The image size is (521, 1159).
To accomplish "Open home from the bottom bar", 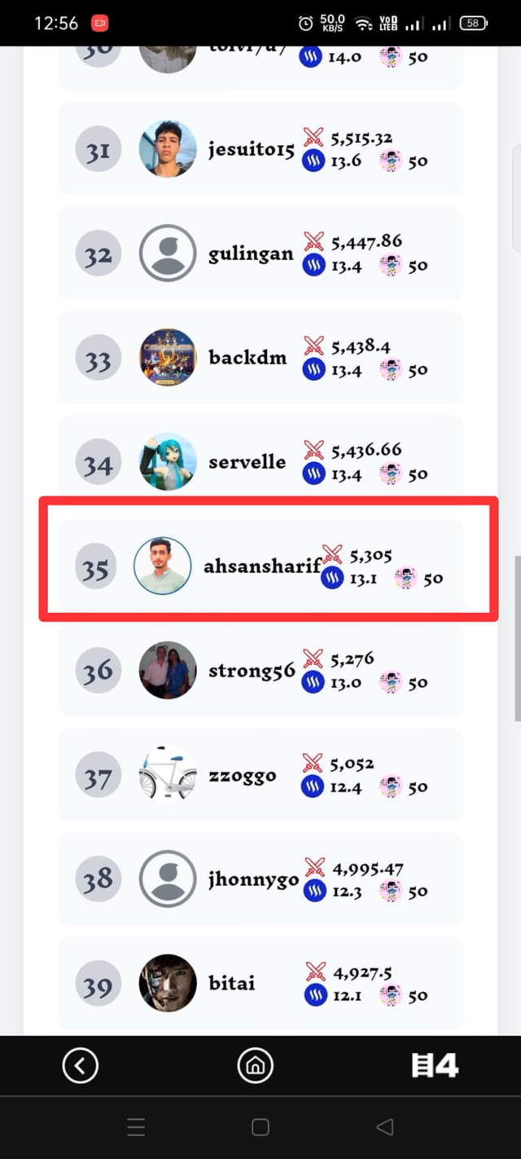I will [255, 1065].
